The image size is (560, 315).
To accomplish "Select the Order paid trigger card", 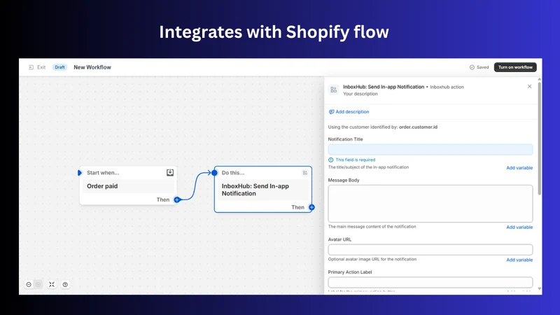I will (128, 186).
